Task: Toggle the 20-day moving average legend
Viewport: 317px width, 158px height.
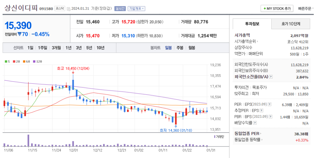Action: (x=16, y=61)
